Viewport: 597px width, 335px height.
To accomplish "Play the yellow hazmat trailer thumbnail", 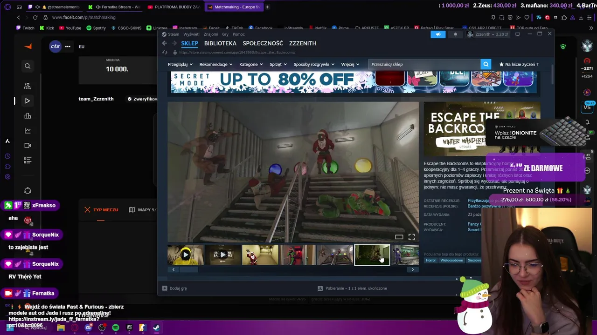I will [186, 255].
